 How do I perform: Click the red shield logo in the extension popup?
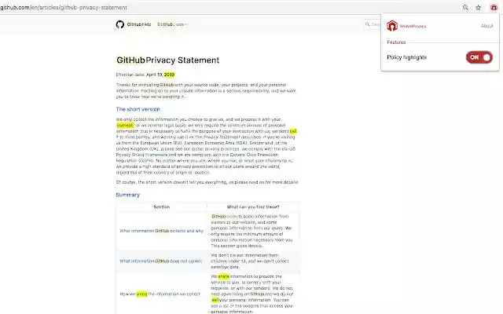pos(392,26)
